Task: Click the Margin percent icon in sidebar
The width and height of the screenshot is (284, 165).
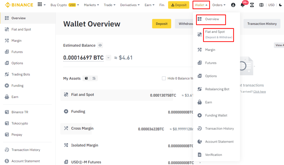Action: [7, 40]
